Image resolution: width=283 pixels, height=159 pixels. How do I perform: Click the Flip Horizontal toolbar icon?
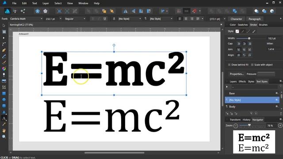(126, 11)
